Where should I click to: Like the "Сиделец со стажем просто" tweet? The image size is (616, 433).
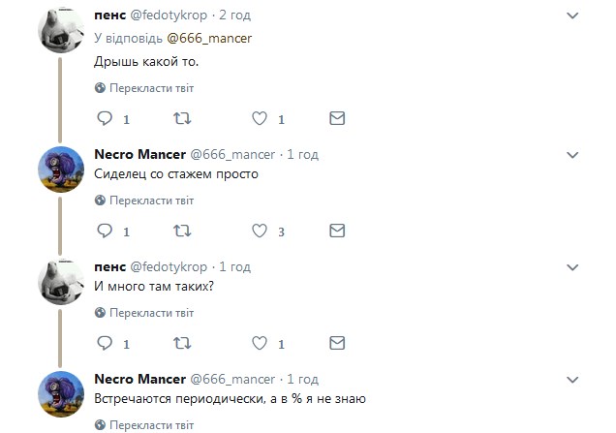pos(259,231)
